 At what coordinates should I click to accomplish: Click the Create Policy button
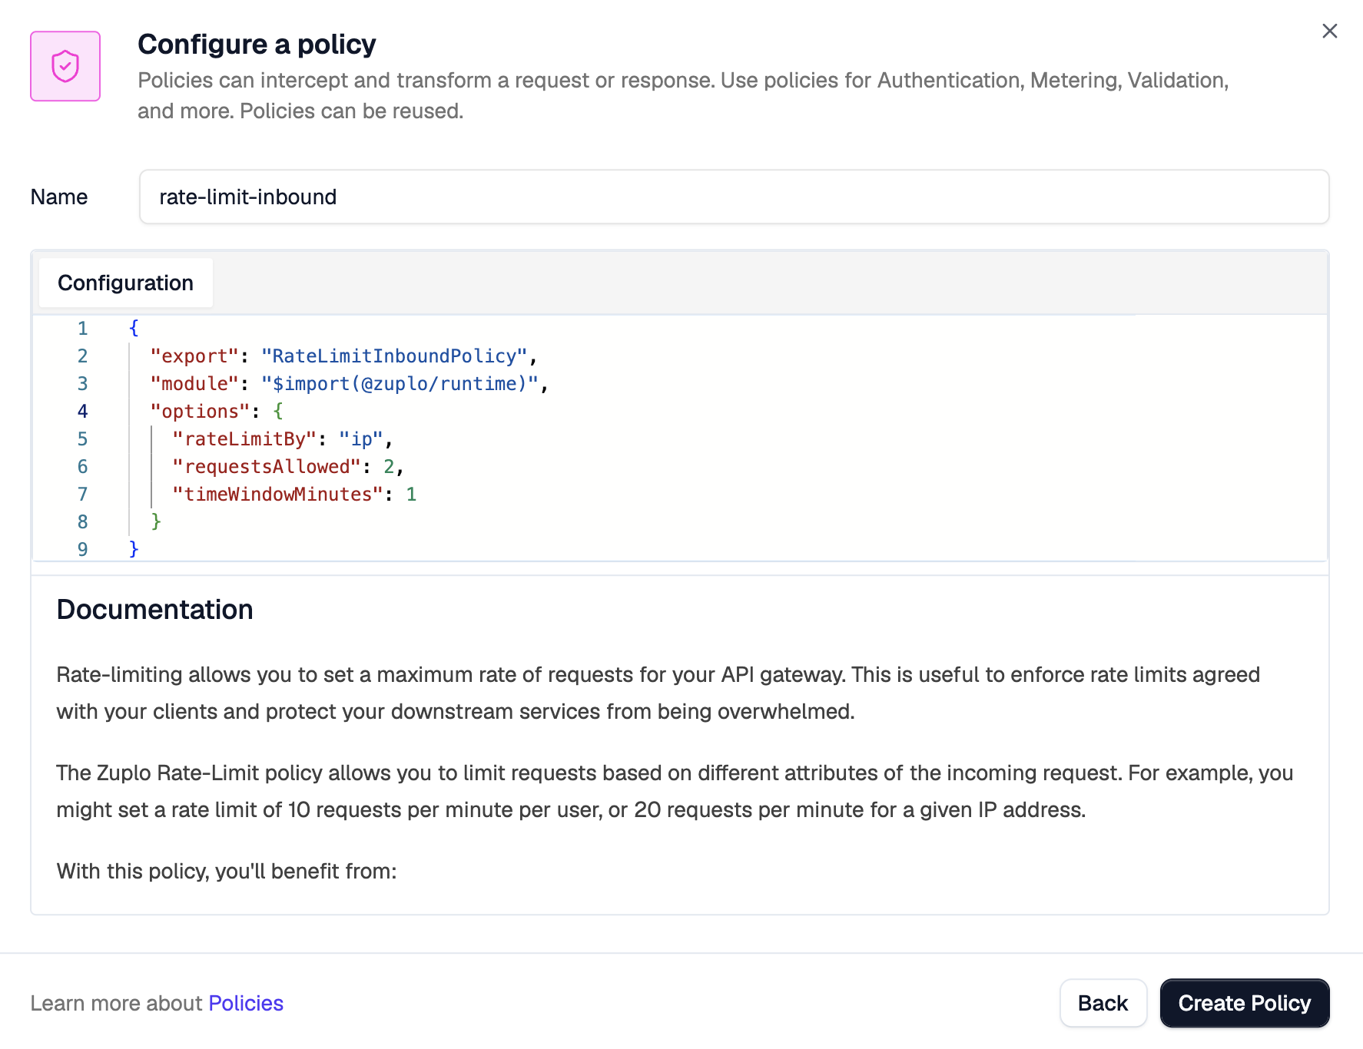tap(1245, 1003)
